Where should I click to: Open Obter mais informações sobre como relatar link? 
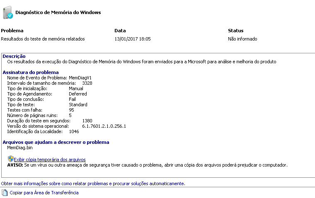click(x=93, y=184)
